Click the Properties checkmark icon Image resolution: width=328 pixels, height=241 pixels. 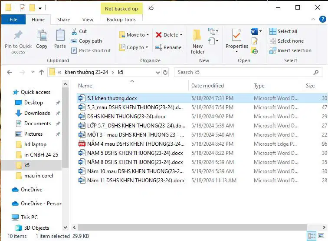[x=236, y=35]
